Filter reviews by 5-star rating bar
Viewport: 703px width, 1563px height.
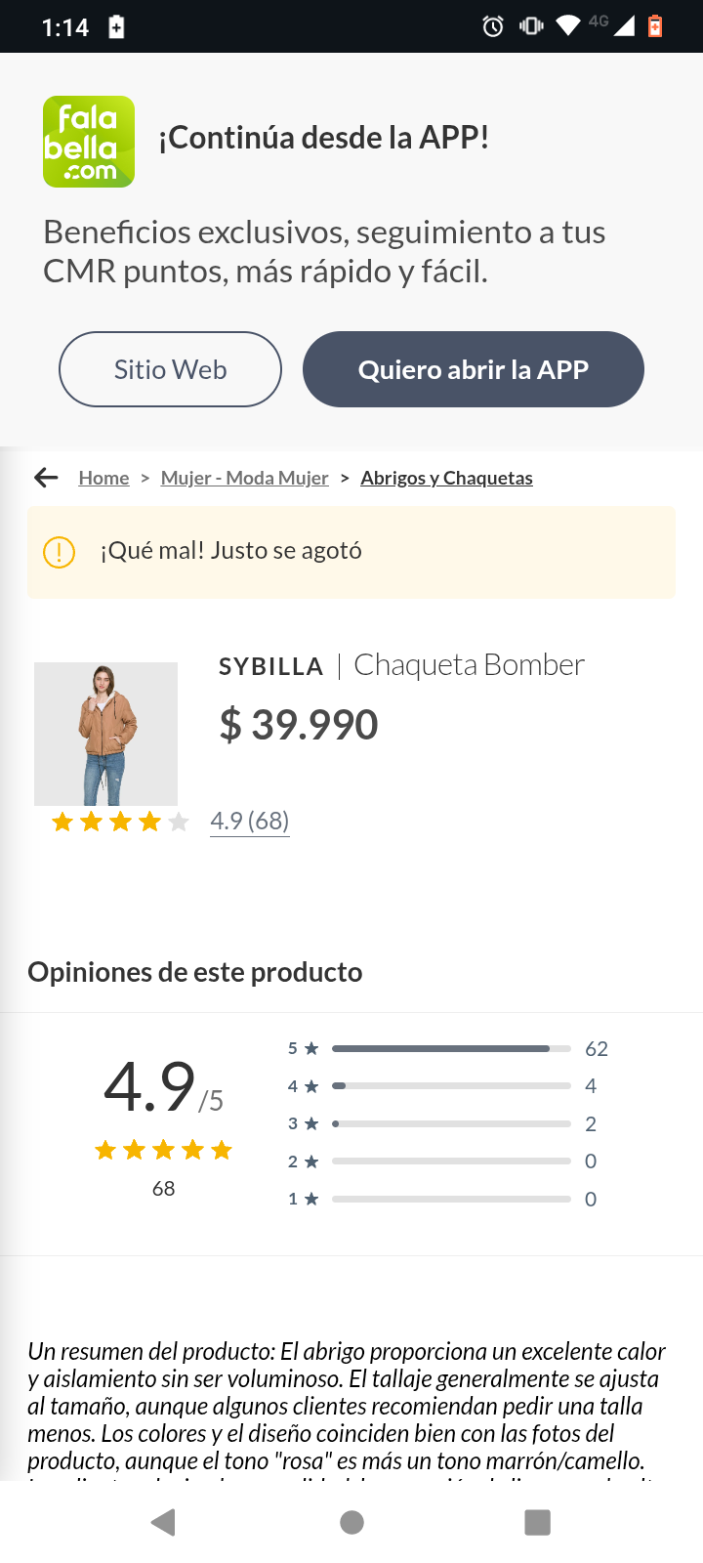pos(451,1048)
